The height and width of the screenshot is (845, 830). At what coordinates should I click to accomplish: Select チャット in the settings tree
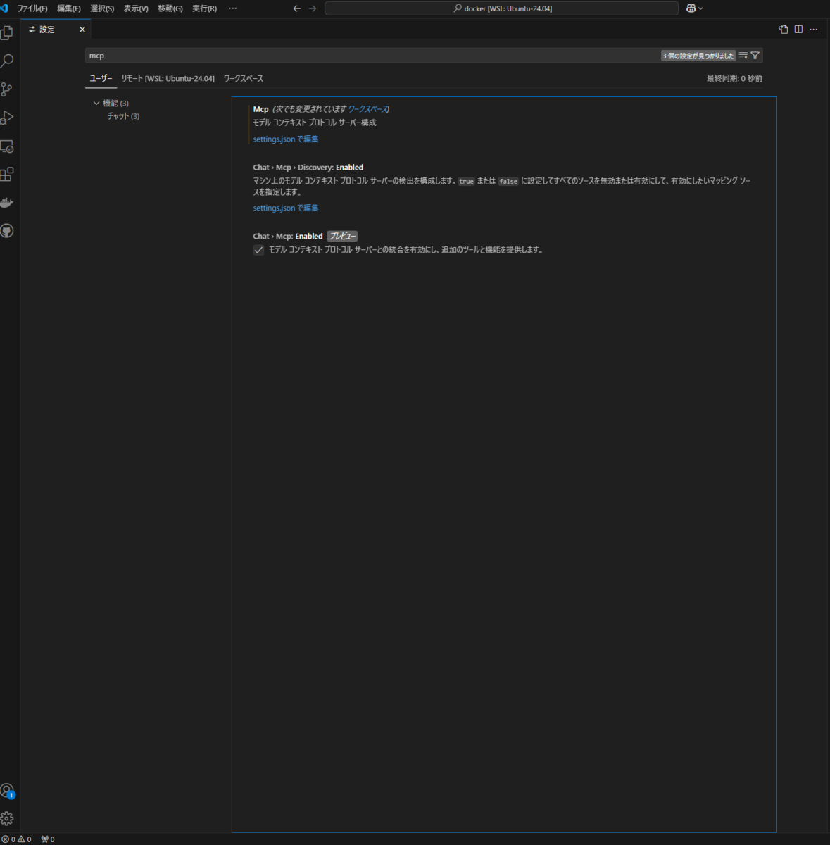point(123,116)
